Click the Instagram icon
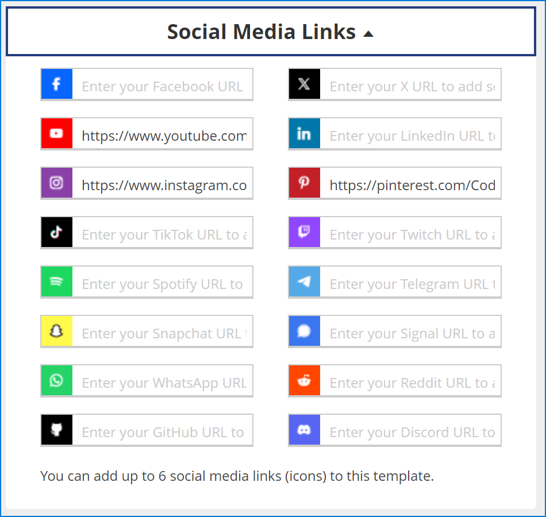The image size is (546, 517). click(x=57, y=183)
